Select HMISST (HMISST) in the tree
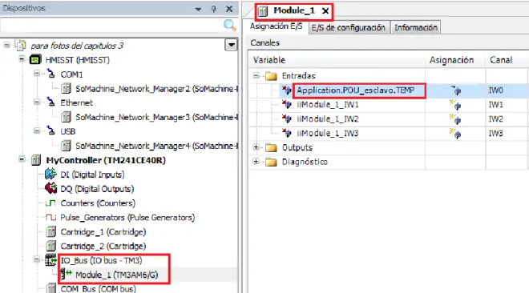 tap(77, 60)
